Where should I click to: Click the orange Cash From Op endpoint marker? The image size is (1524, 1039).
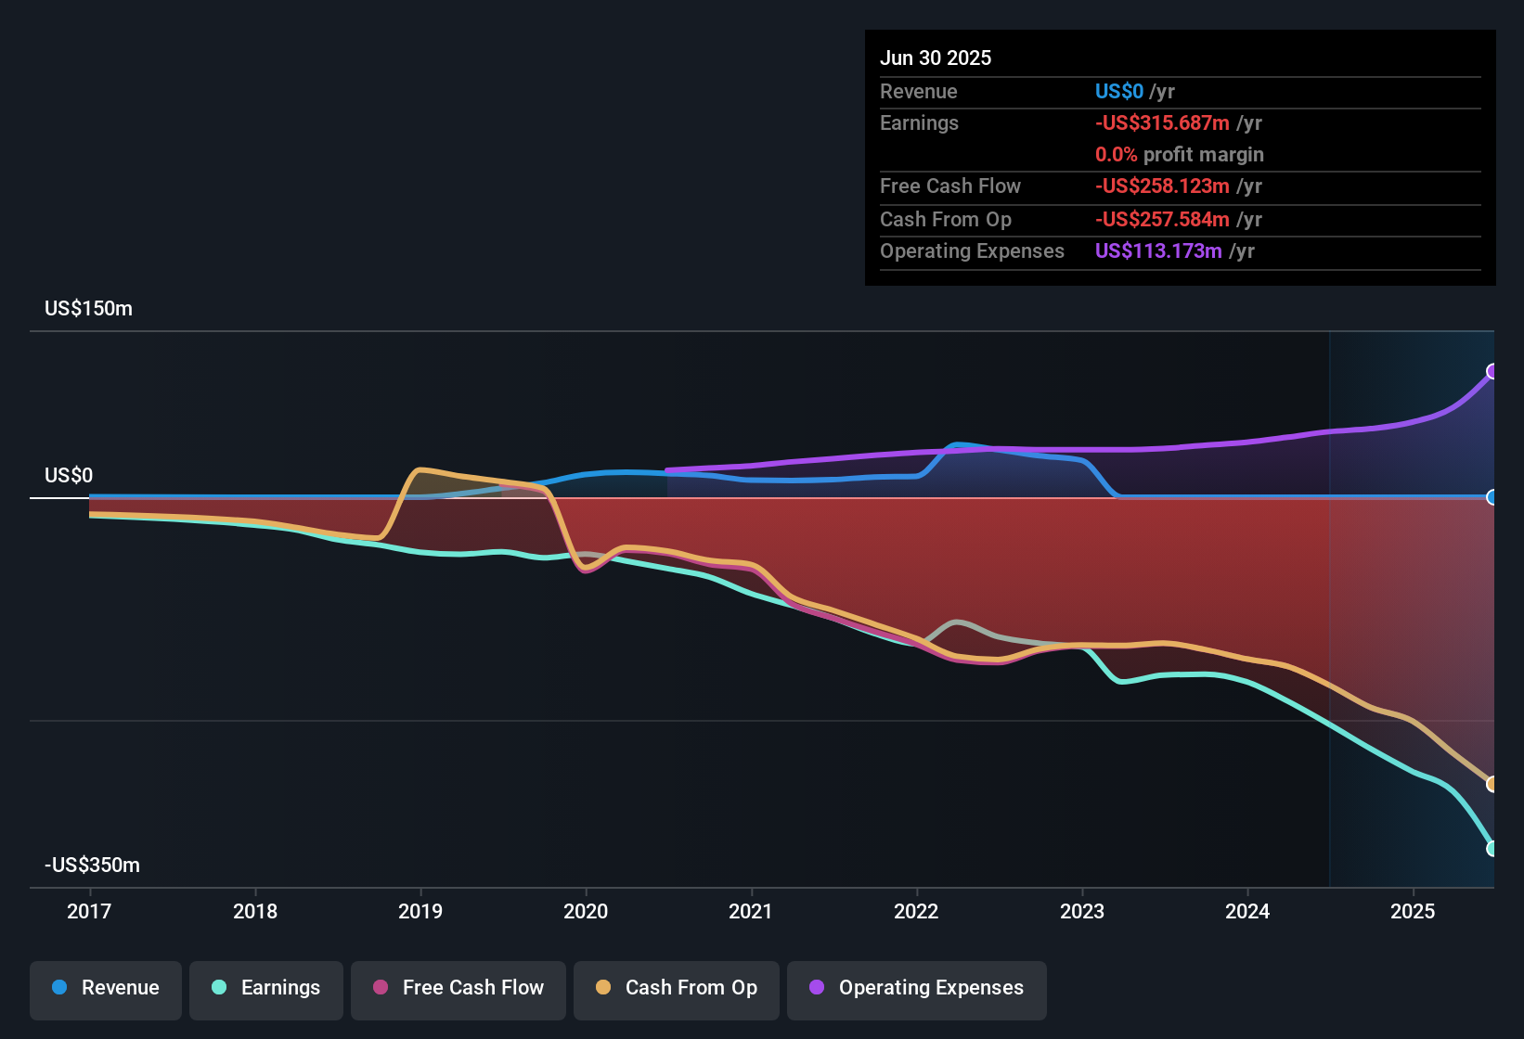click(1492, 784)
